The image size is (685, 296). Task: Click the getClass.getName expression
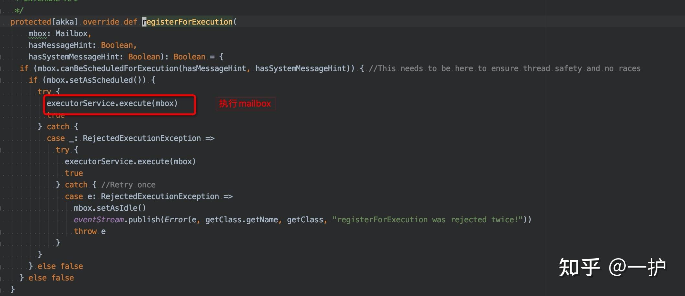[x=241, y=220]
